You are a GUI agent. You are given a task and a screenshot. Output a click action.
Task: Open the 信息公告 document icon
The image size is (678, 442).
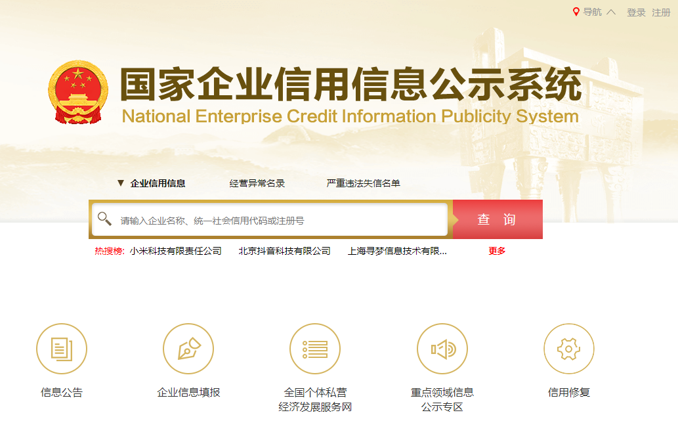tap(62, 349)
